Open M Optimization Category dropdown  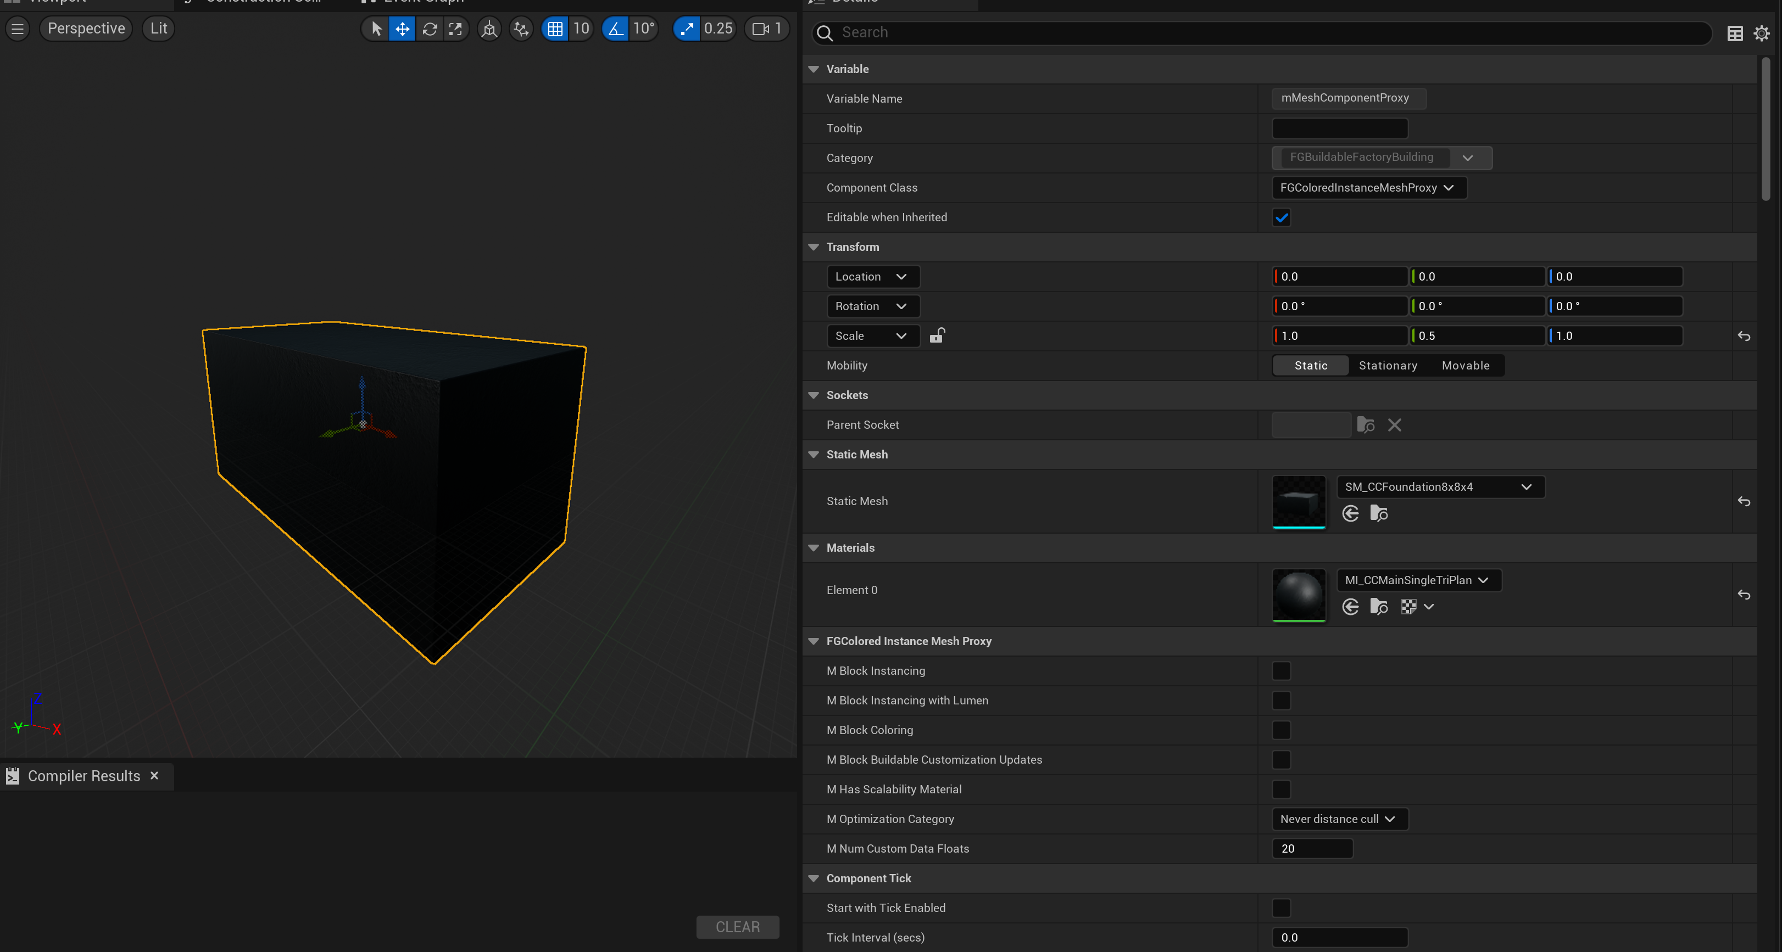[x=1338, y=819]
